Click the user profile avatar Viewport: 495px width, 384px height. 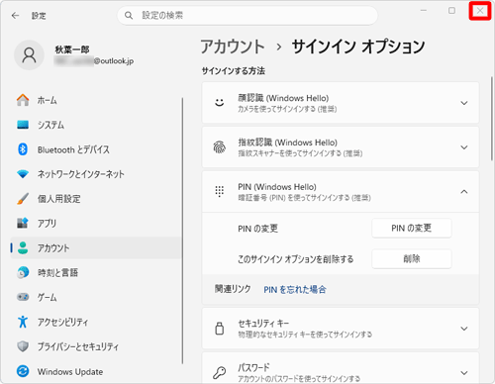(29, 55)
